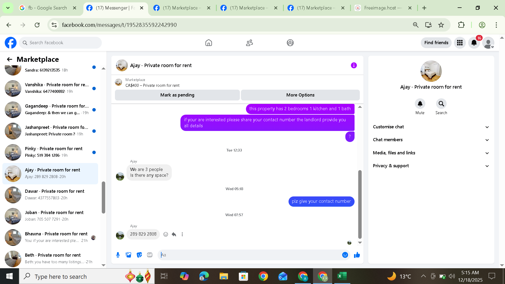Open Chrome extensions puzzle icon
Image resolution: width=505 pixels, height=284 pixels.
(x=461, y=25)
